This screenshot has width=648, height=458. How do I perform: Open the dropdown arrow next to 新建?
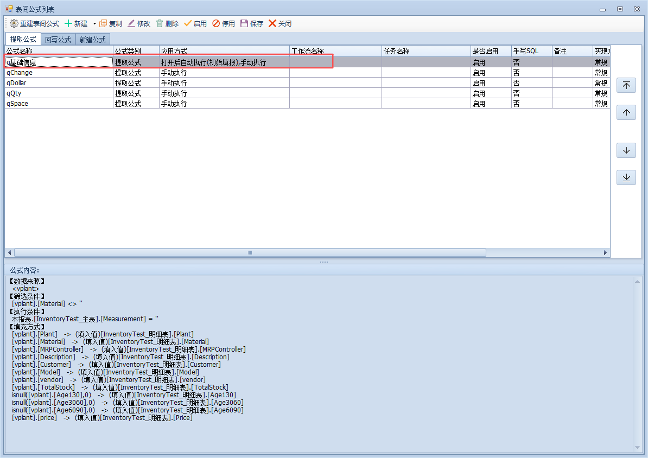94,23
